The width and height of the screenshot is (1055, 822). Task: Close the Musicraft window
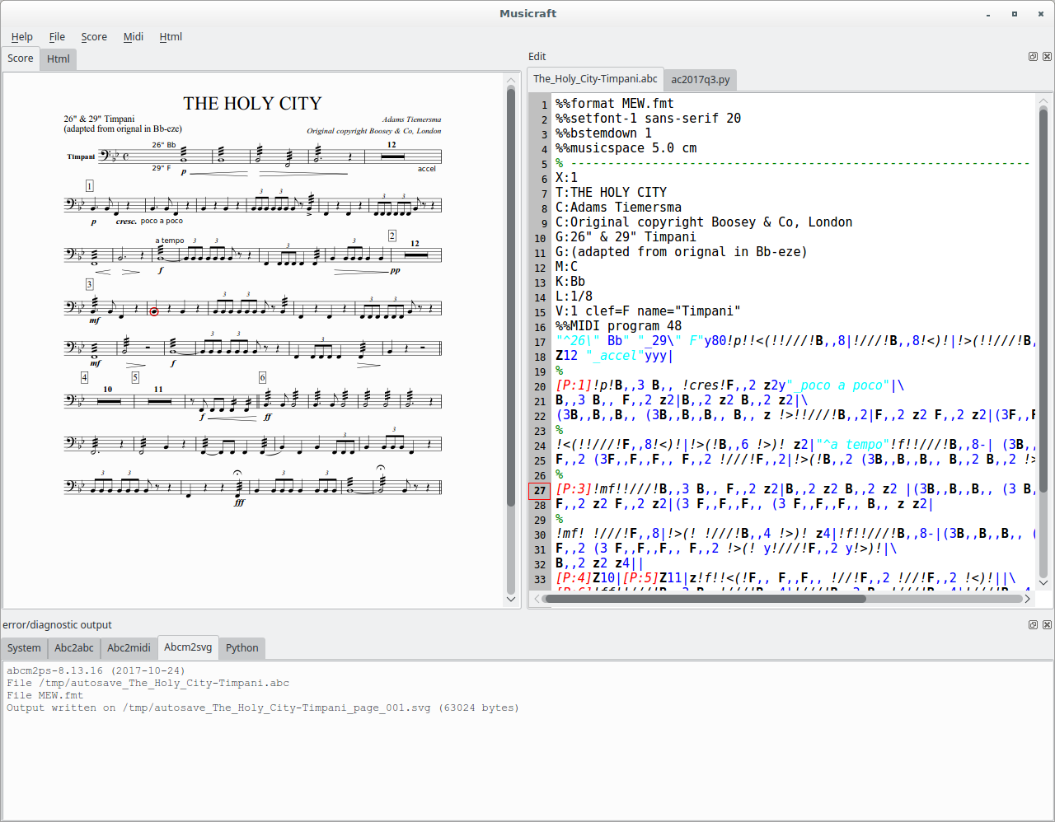tap(1040, 14)
